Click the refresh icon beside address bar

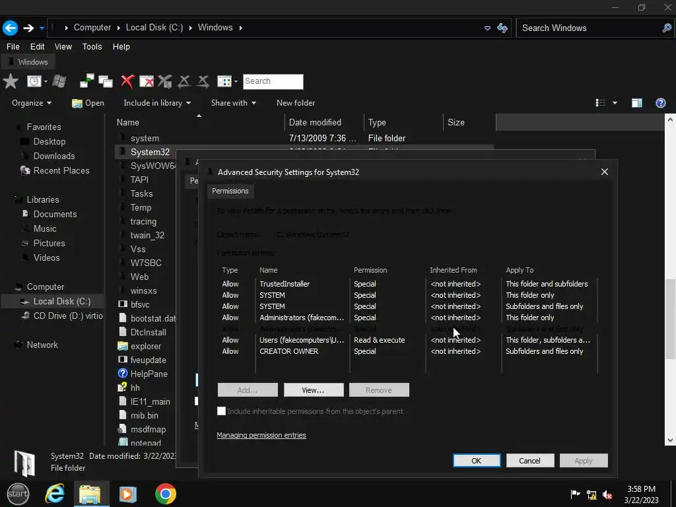[x=502, y=28]
